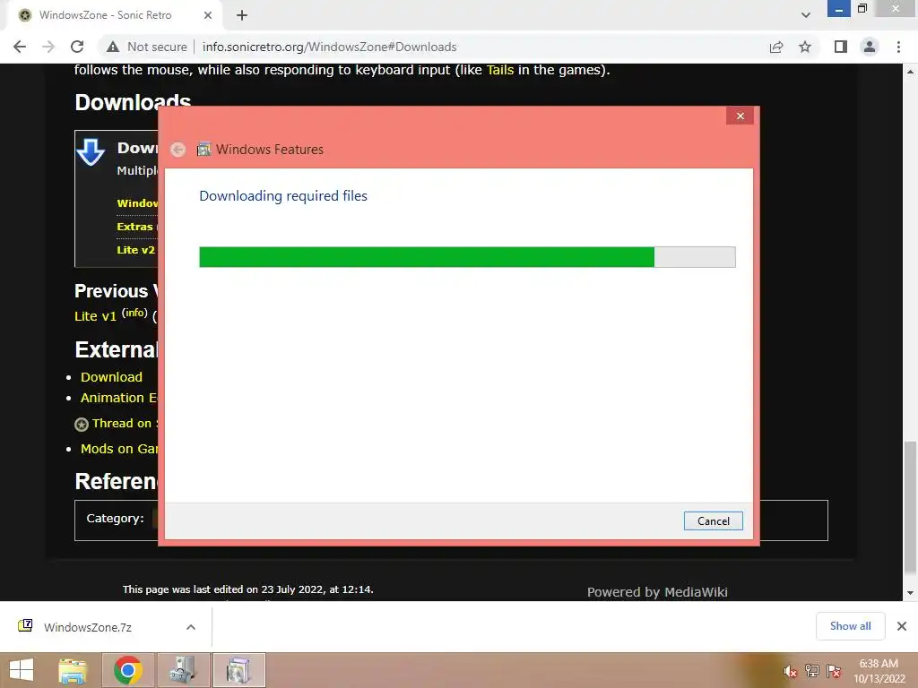The width and height of the screenshot is (918, 688).
Task: Go back to previous page in Chrome
Action: pyautogui.click(x=20, y=47)
